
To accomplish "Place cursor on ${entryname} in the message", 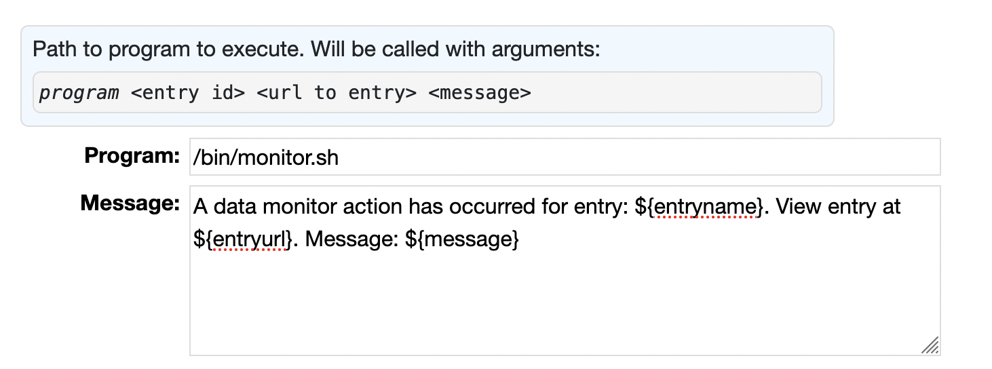I will [x=698, y=206].
